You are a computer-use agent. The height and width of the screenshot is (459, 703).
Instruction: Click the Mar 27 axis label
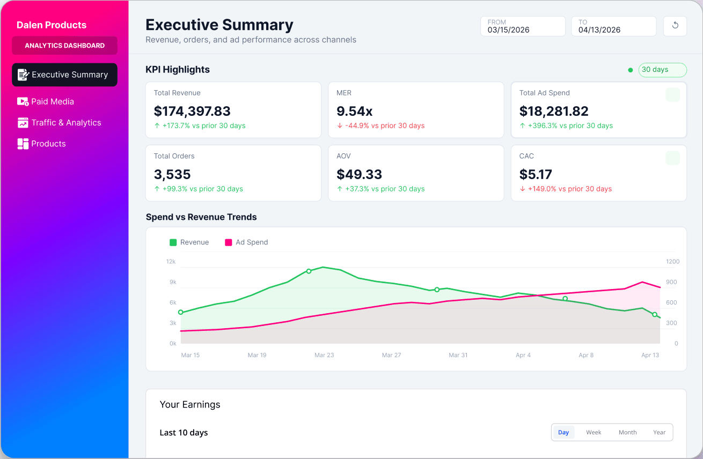coord(391,355)
